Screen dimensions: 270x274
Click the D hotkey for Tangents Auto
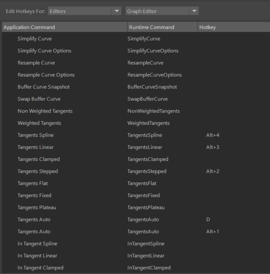click(x=208, y=220)
